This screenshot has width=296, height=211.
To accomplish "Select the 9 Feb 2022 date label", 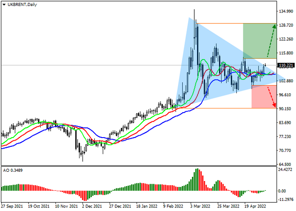I will click(173, 206).
